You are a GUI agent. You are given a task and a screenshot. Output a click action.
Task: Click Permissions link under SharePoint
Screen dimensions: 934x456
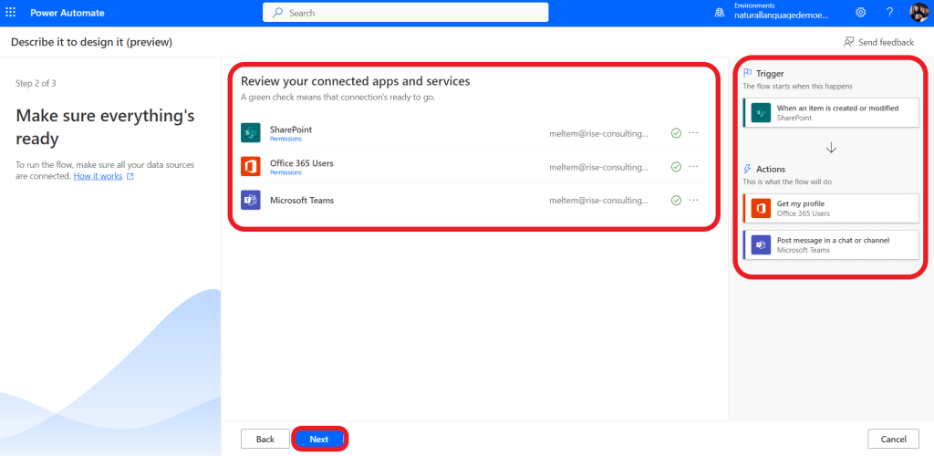click(285, 140)
